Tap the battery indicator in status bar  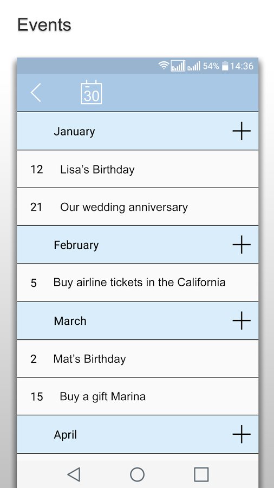(x=225, y=66)
